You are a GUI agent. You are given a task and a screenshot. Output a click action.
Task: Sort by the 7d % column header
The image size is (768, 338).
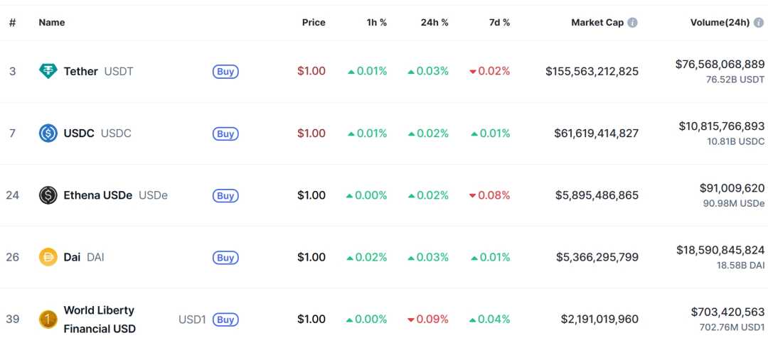click(499, 23)
